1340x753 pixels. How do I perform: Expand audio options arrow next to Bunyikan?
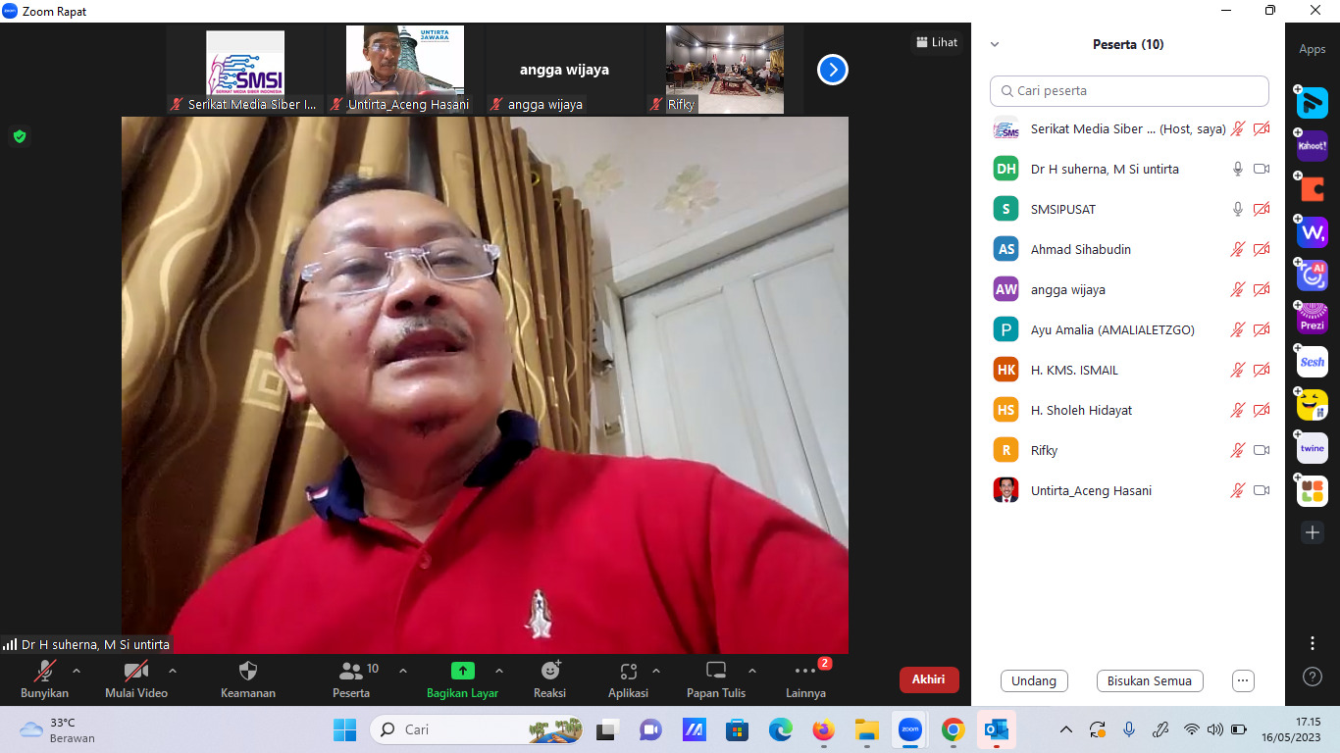77,671
